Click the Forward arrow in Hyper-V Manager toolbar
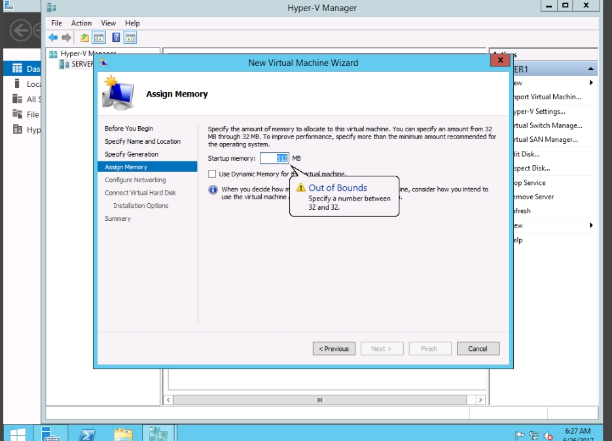612x441 pixels. (x=66, y=38)
